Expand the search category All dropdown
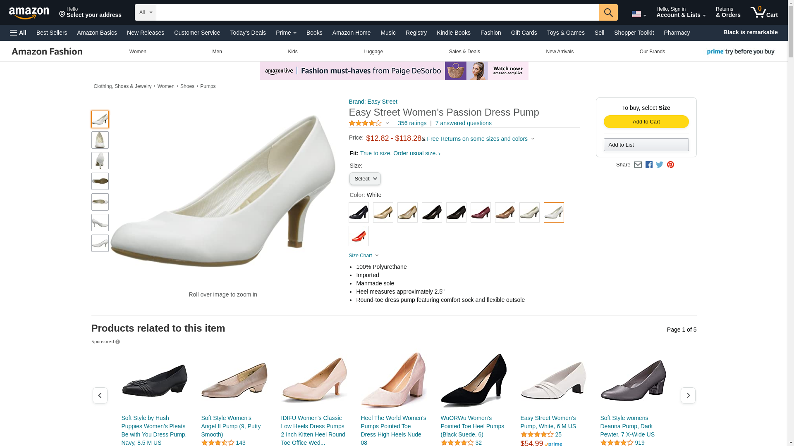794x446 pixels. pyautogui.click(x=145, y=12)
